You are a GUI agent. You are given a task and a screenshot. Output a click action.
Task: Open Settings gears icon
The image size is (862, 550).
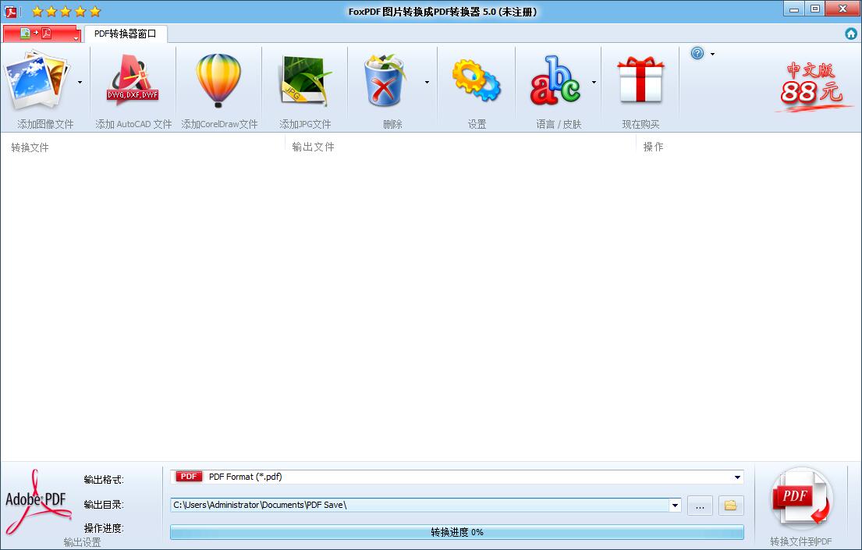click(476, 81)
